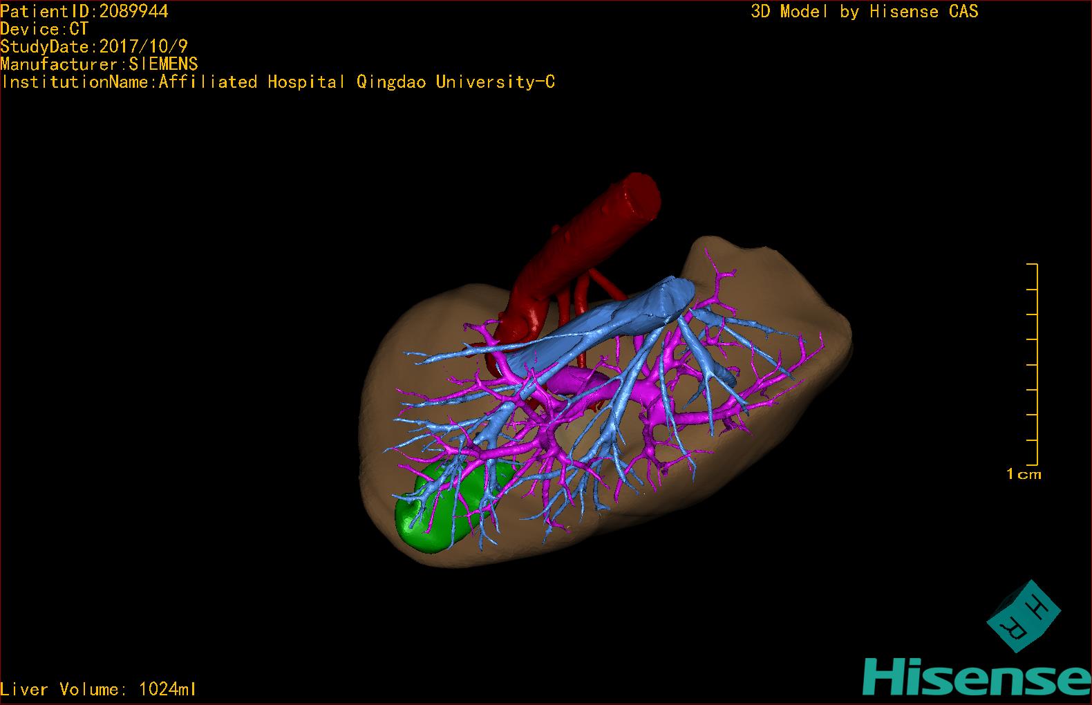Click the "Manufacturer:SIEMENS" line

(x=99, y=64)
